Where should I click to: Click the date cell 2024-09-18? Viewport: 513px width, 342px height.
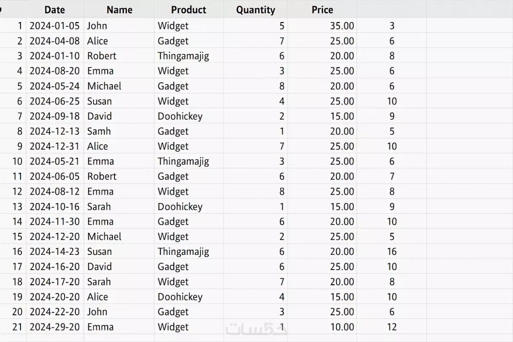click(x=55, y=116)
